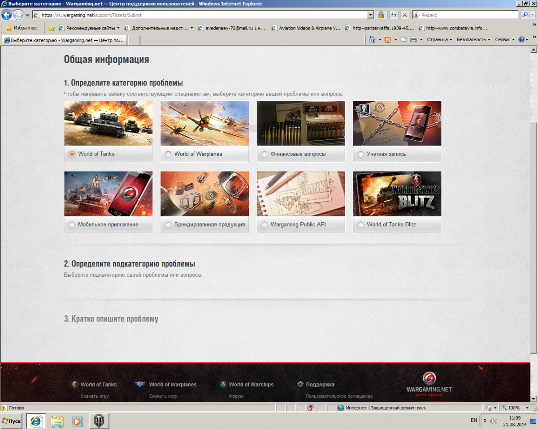Click the magnifier search button
Viewport: 538px width, 430px height.
point(525,15)
